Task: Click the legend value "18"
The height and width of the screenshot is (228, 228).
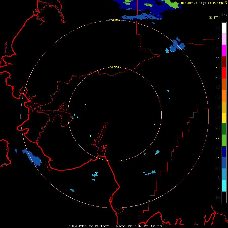Action: click(x=218, y=148)
